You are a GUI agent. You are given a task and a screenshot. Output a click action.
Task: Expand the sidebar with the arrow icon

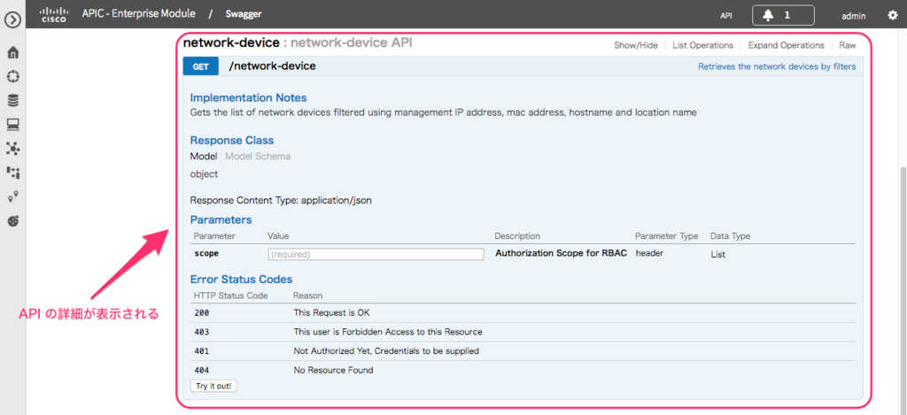tap(12, 20)
